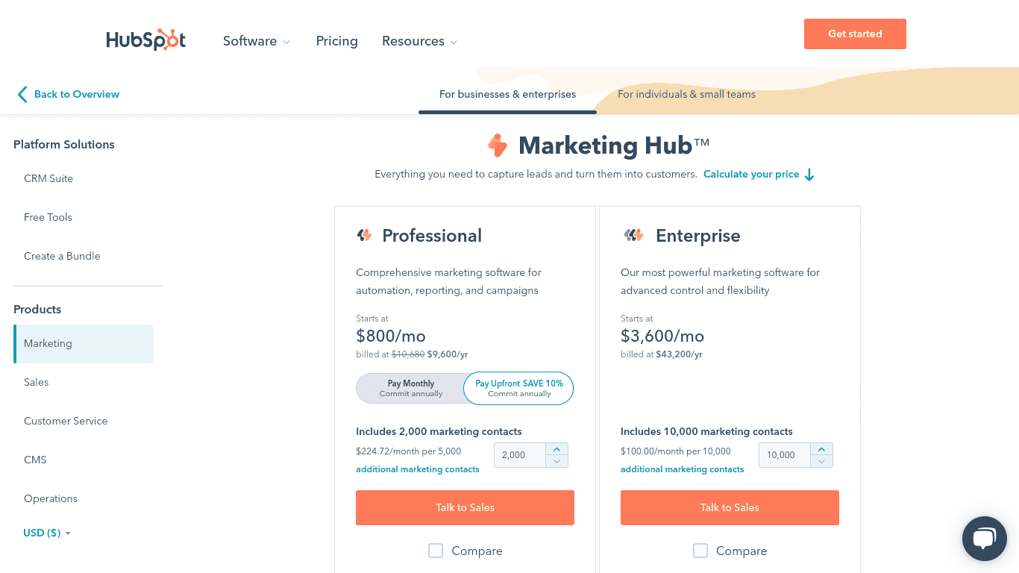Expand the Resources menu
Screen dimensions: 1019x573
click(x=420, y=41)
